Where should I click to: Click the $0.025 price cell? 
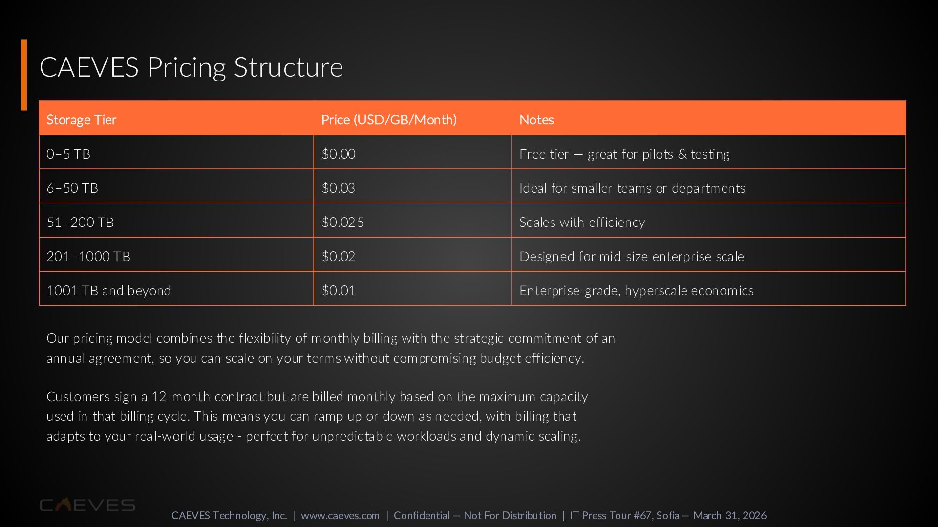[x=343, y=222]
